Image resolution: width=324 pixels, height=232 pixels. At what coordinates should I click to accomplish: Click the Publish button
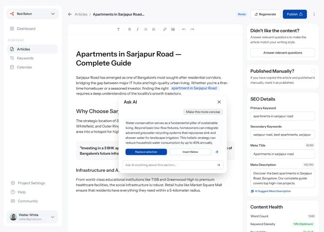tap(294, 14)
